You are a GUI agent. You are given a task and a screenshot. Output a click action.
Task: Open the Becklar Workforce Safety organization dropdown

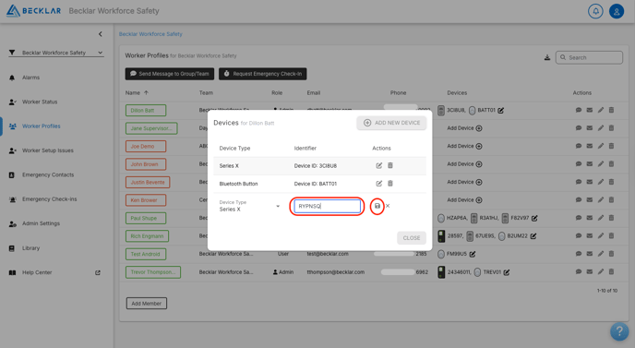[56, 53]
